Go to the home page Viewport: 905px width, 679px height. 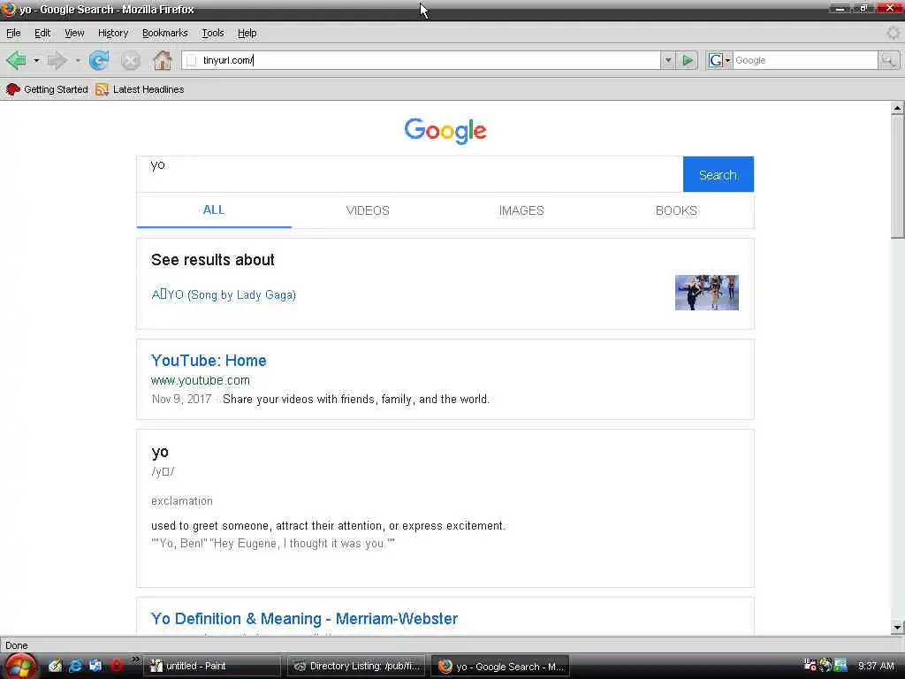[163, 60]
